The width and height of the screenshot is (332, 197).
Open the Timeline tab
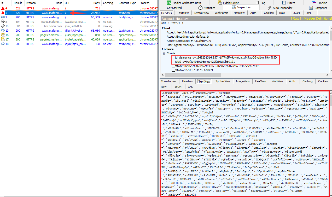tap(322, 3)
